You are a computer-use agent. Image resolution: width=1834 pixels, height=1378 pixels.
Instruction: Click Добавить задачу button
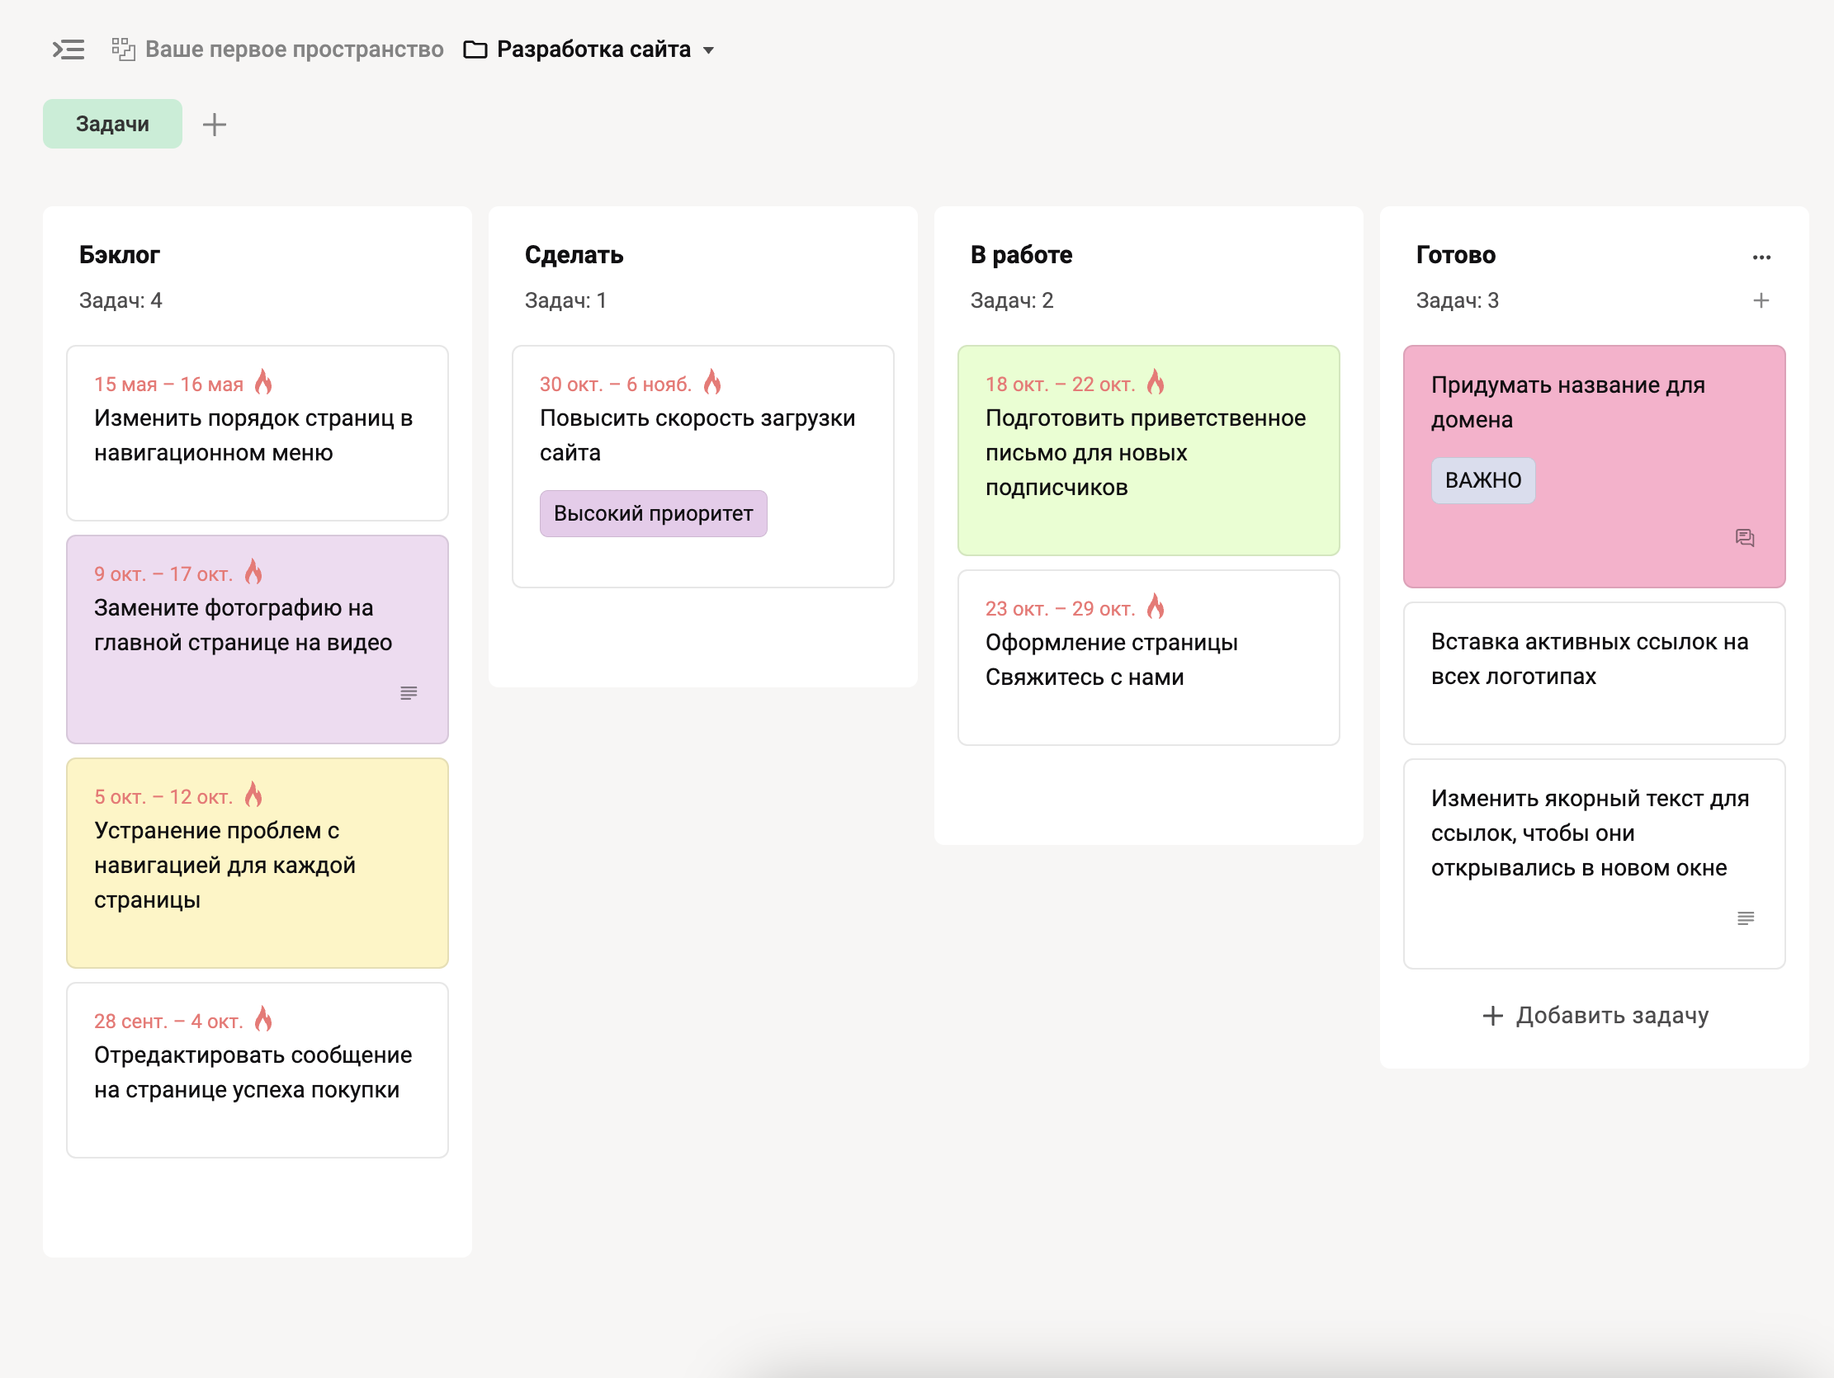tap(1595, 1015)
